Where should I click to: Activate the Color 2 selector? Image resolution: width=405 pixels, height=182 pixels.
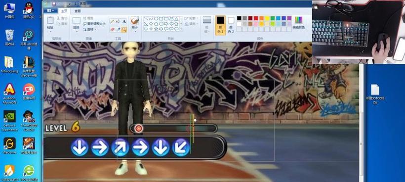click(231, 25)
